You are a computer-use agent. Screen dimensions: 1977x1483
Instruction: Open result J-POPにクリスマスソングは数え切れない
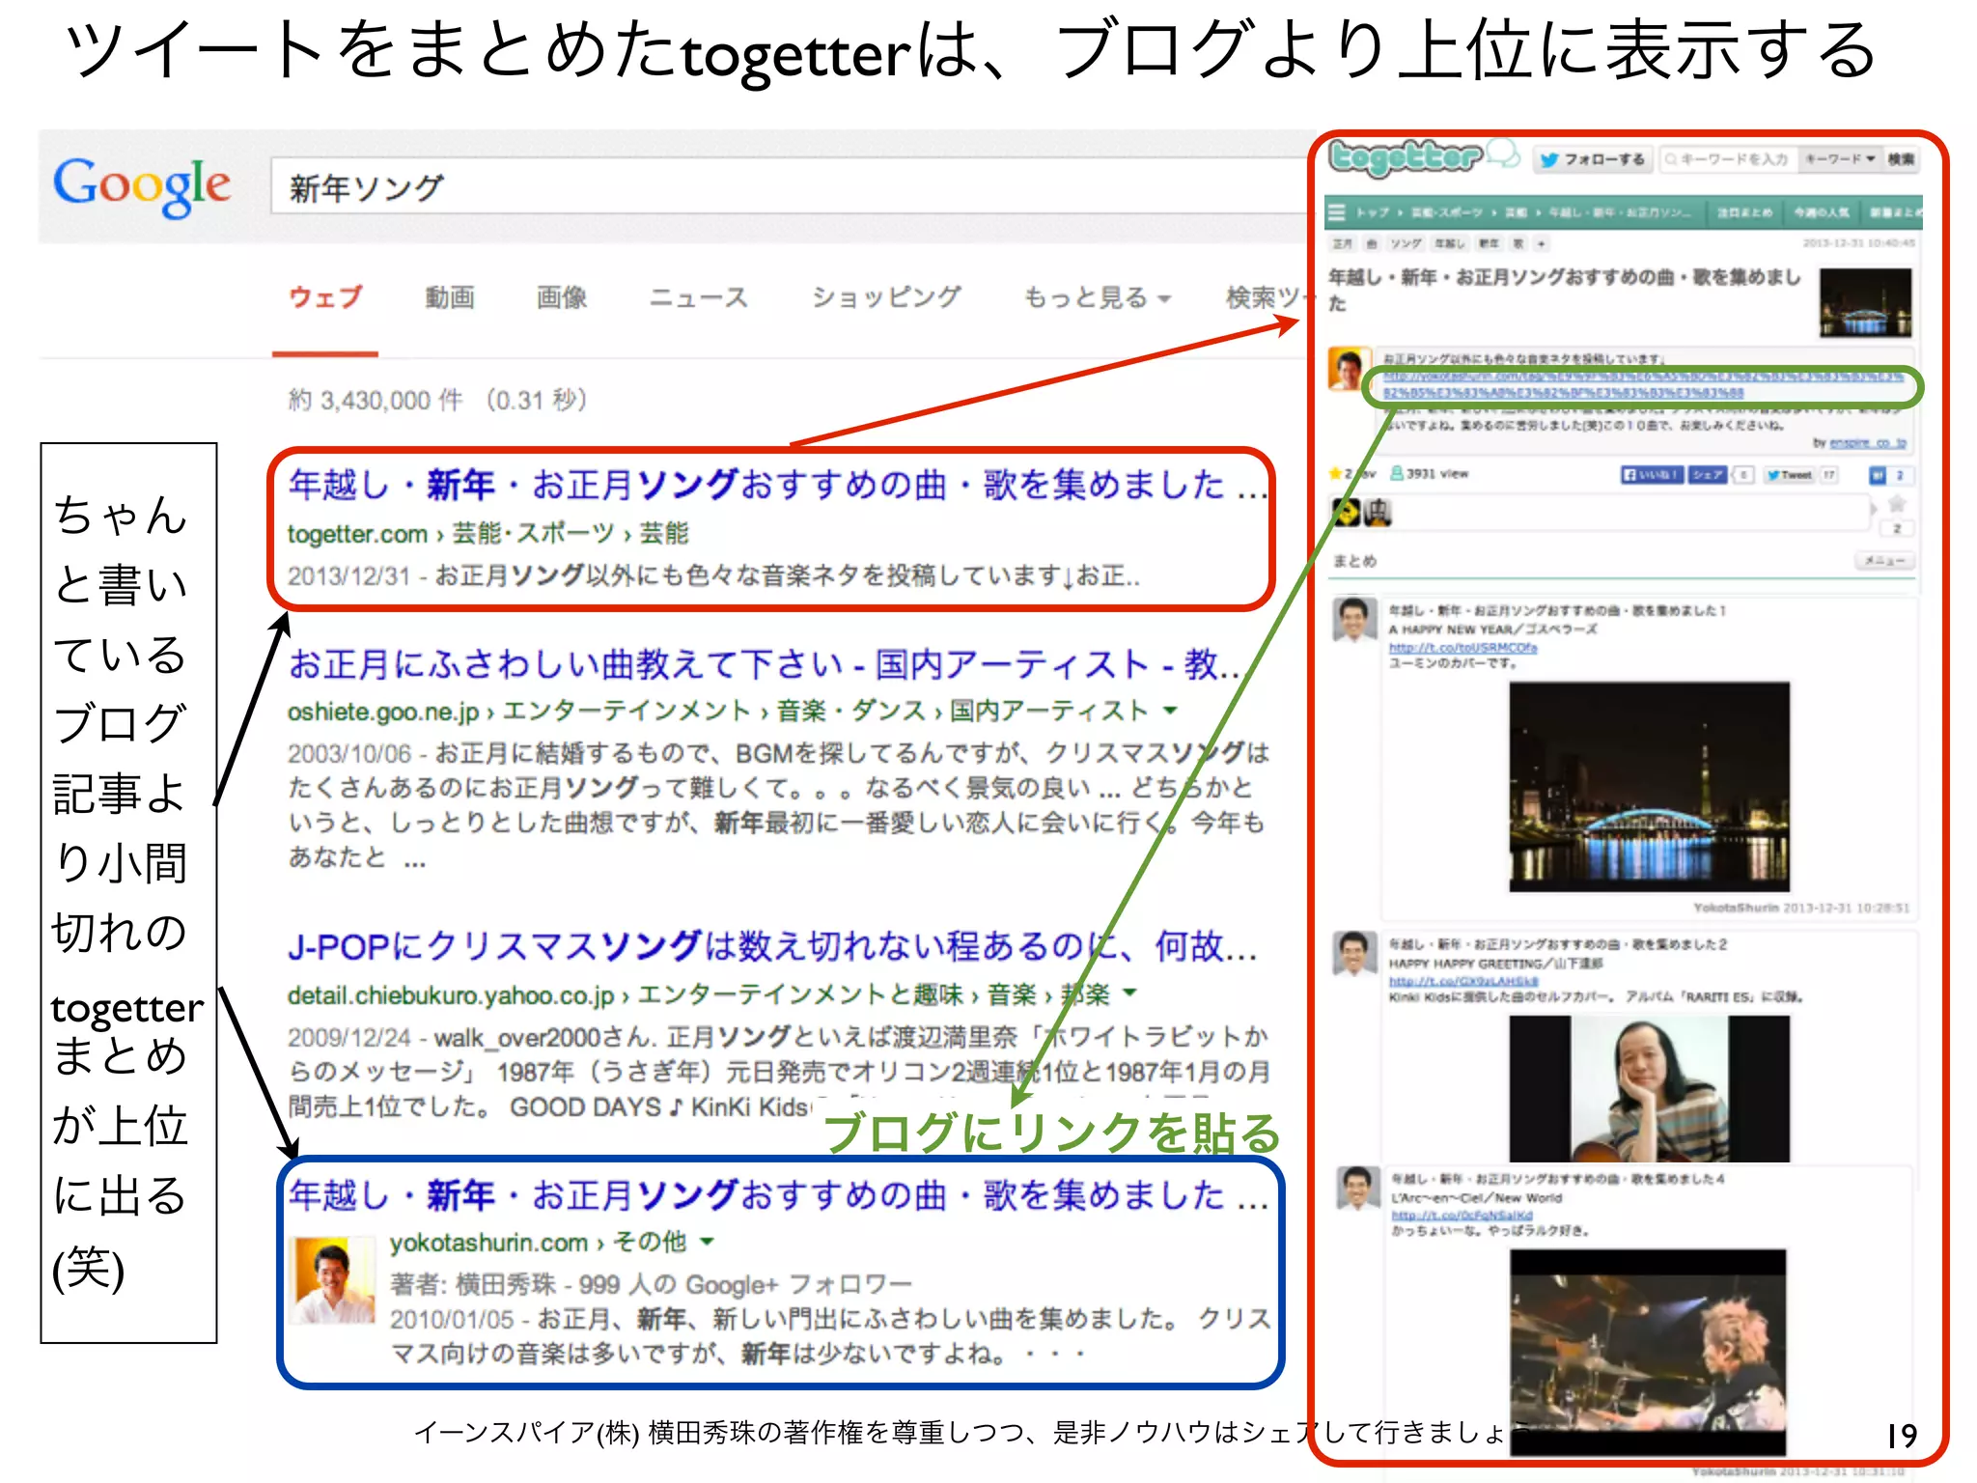pos(772,946)
